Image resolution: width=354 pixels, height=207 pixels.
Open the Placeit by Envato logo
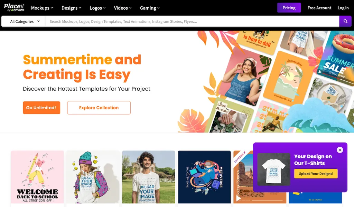[x=14, y=8]
